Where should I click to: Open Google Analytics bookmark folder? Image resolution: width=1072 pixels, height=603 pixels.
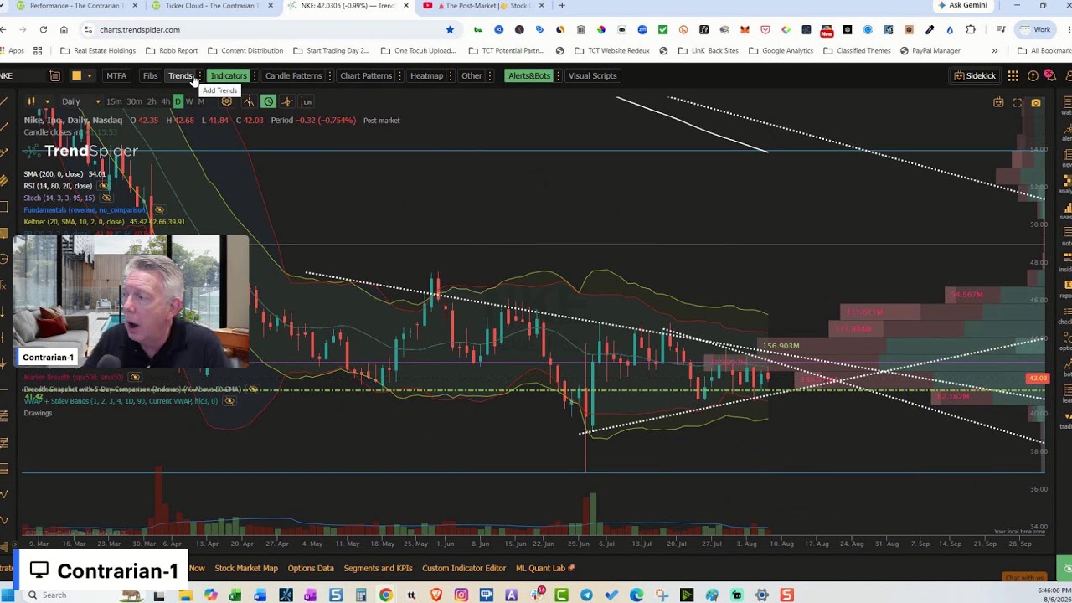pos(781,50)
